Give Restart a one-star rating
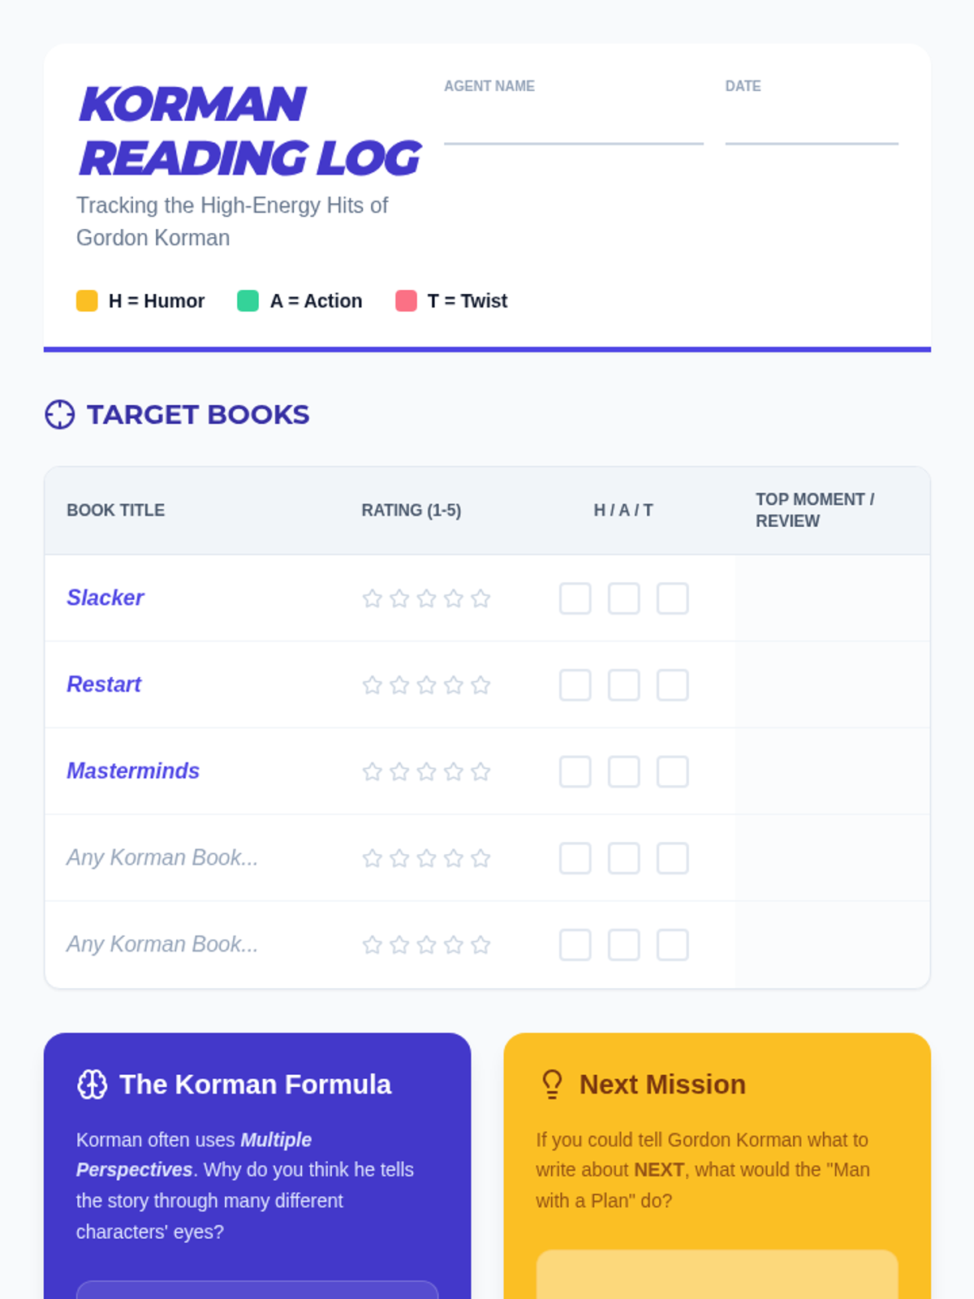Image resolution: width=974 pixels, height=1299 pixels. coord(373,685)
